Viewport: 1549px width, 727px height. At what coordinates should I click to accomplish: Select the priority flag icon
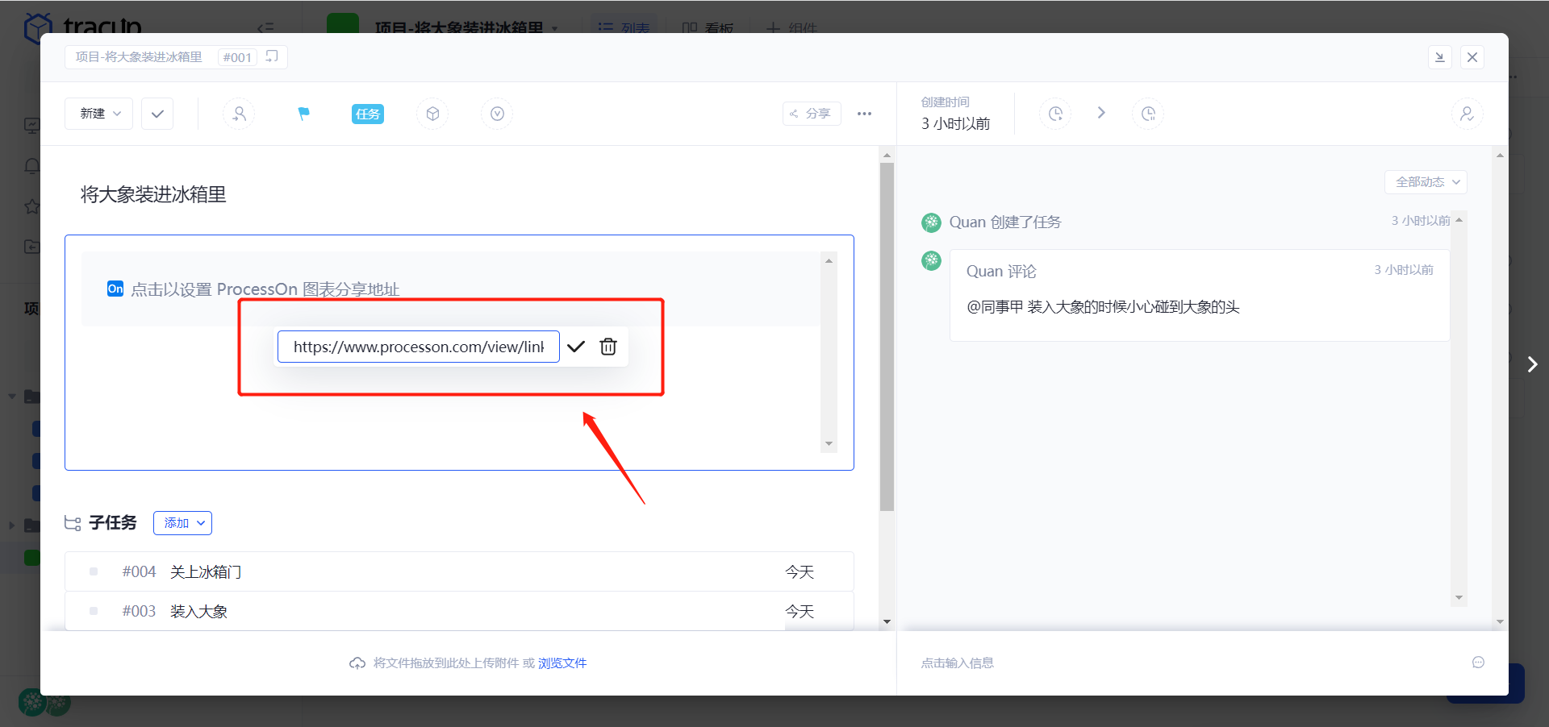click(303, 114)
